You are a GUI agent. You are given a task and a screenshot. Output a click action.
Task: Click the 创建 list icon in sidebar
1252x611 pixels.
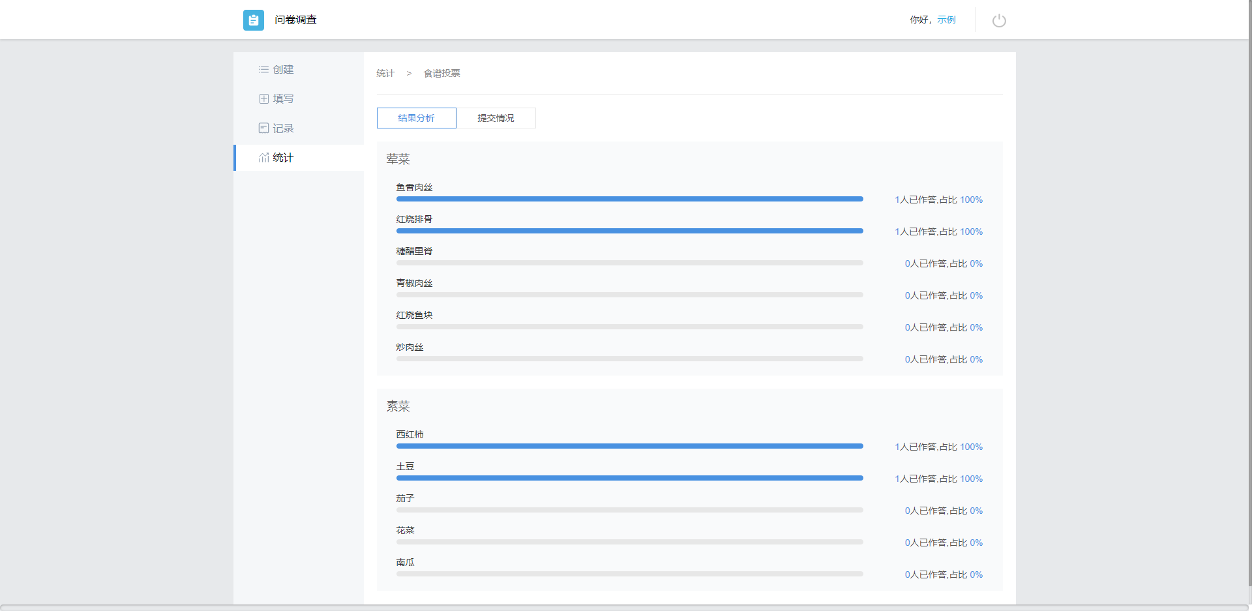pos(263,69)
